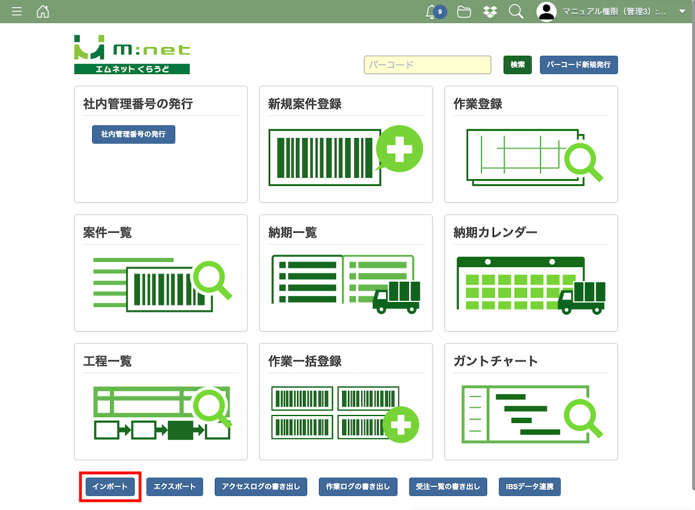Click the Dropbox icon in header
695x510 pixels.
point(490,12)
